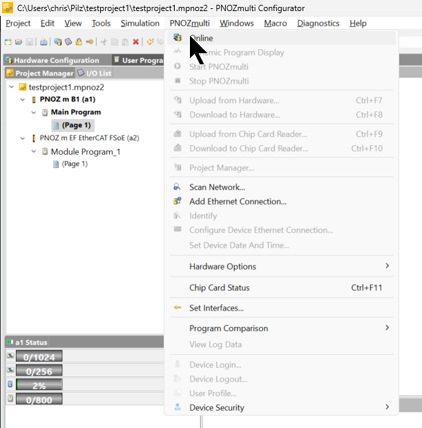Expand the Device Security submenu arrow
The width and height of the screenshot is (422, 428).
point(387,407)
